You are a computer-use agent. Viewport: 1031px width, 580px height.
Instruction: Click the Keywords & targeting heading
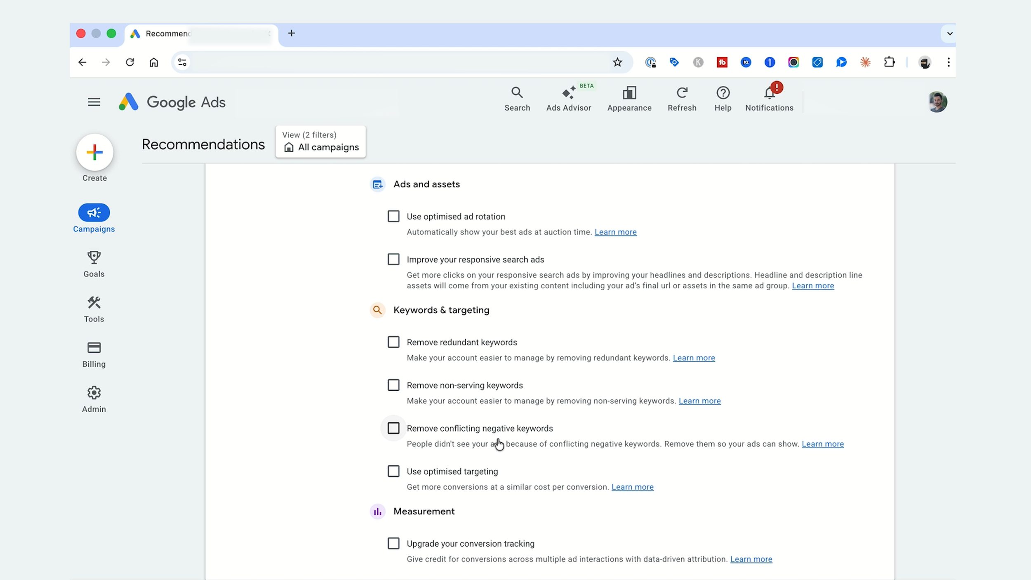441,310
